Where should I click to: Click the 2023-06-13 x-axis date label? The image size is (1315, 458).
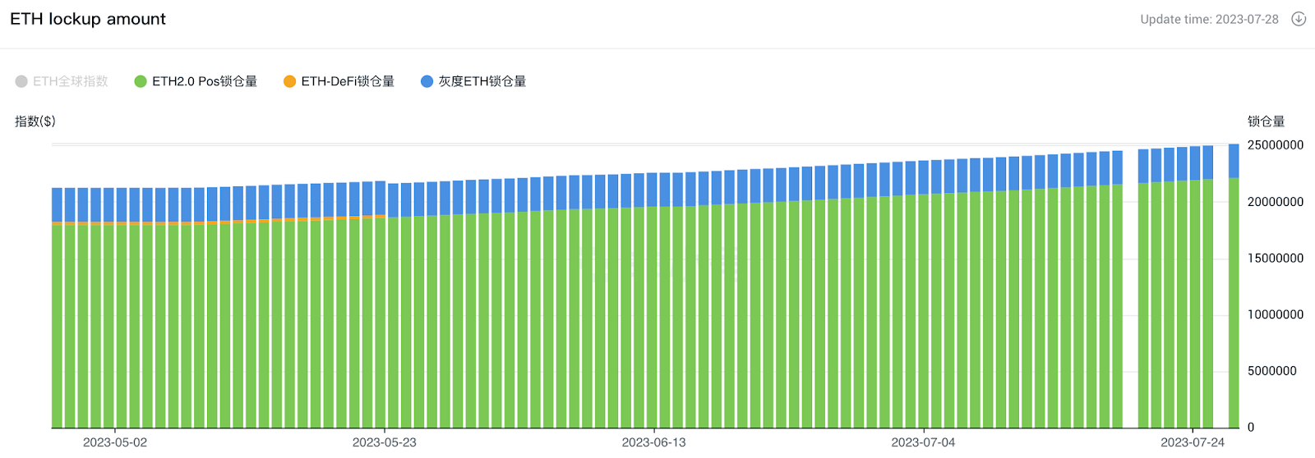coord(654,442)
